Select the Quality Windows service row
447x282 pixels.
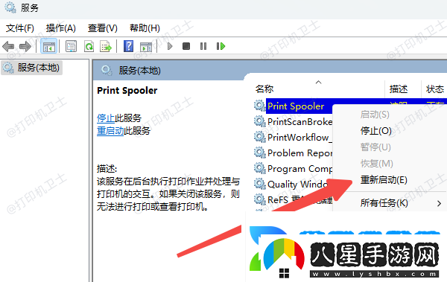(293, 185)
